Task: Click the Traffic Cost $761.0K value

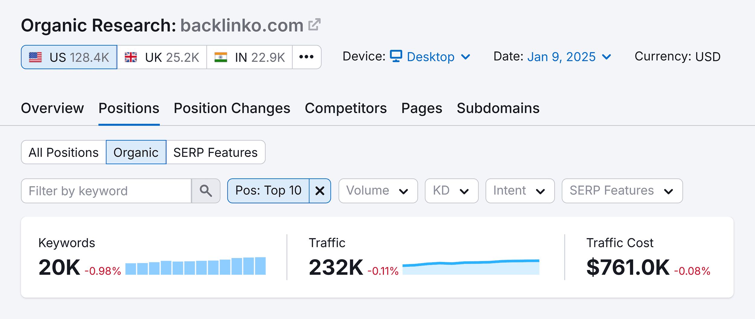Action: coord(628,267)
